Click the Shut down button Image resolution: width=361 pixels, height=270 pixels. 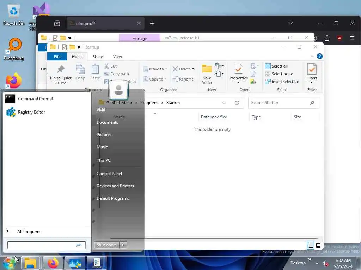pyautogui.click(x=106, y=245)
